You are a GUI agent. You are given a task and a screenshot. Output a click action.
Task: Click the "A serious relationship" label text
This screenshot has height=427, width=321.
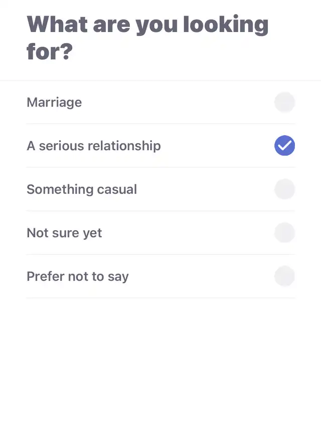tap(94, 146)
